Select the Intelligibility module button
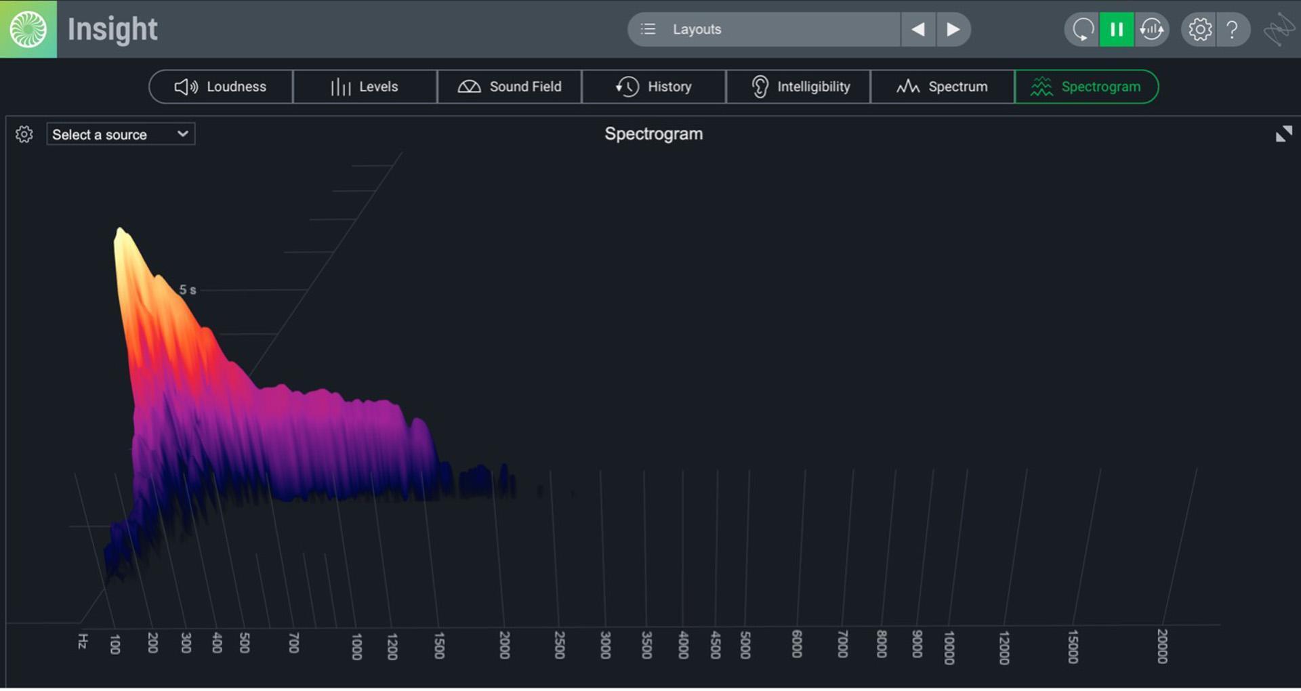The height and width of the screenshot is (691, 1301). (798, 87)
